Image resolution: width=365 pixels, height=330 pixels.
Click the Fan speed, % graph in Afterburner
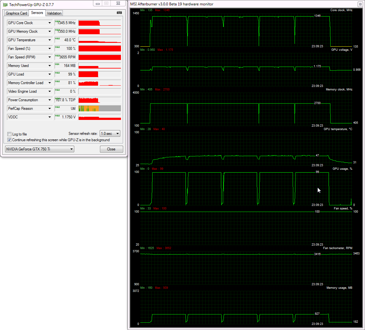(246, 228)
